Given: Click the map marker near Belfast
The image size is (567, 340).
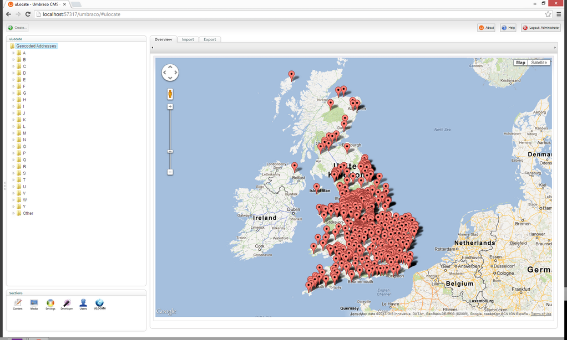Looking at the screenshot, I should pos(295,167).
